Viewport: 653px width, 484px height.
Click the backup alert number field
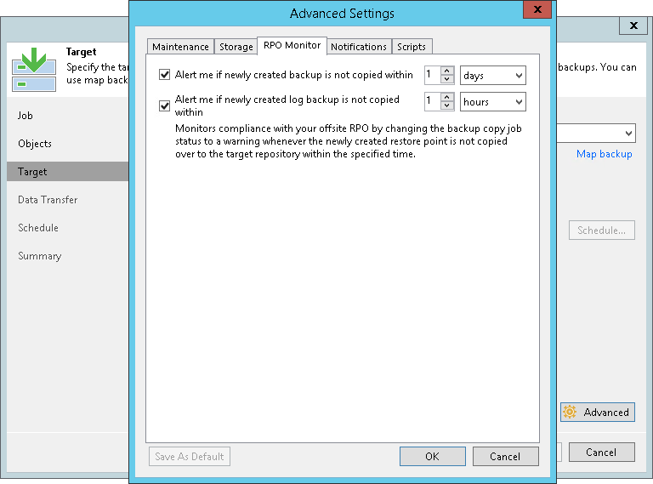pos(432,75)
